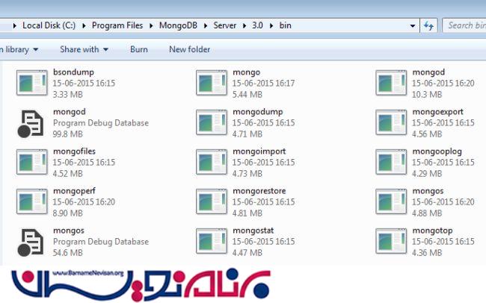Viewport: 486px width, 303px height.
Task: Go to 3.0 breadcrumb folder
Action: 257,25
